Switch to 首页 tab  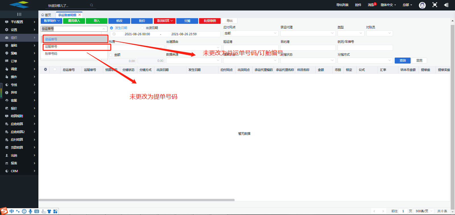coord(46,15)
